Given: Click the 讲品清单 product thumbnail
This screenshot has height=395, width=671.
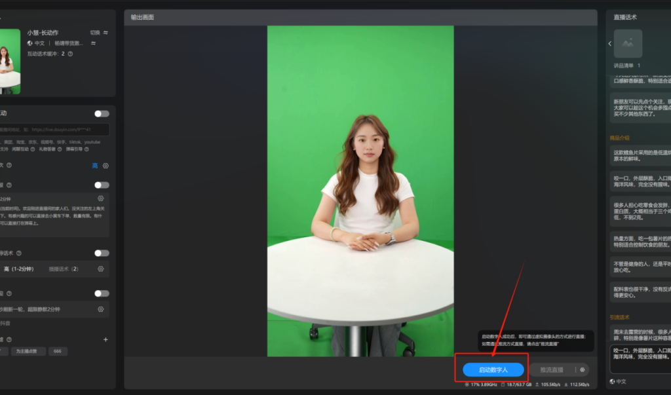Looking at the screenshot, I should (628, 43).
